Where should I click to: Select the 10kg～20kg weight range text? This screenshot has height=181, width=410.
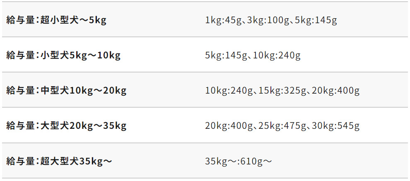coord(98,90)
